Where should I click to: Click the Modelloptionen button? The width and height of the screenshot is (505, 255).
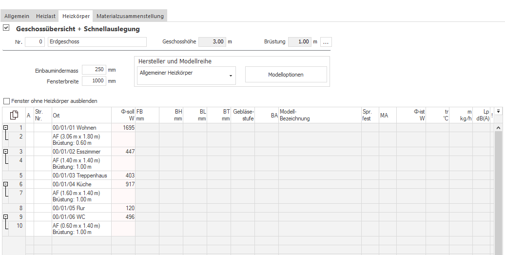coord(286,75)
